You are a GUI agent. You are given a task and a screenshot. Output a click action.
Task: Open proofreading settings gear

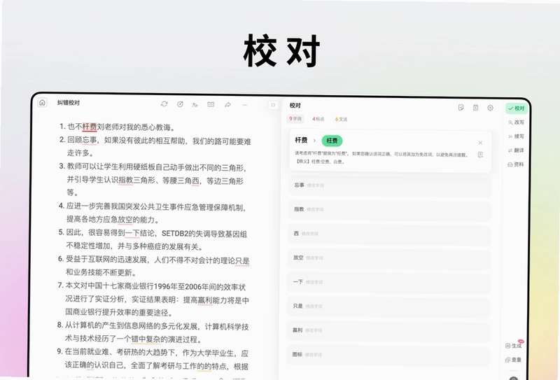click(x=491, y=108)
